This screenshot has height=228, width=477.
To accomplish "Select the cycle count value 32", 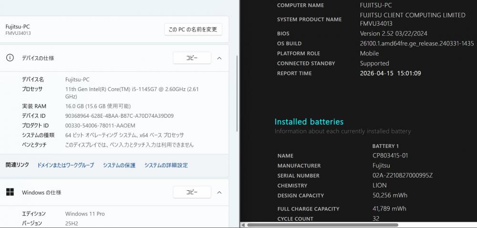I will [x=376, y=218].
